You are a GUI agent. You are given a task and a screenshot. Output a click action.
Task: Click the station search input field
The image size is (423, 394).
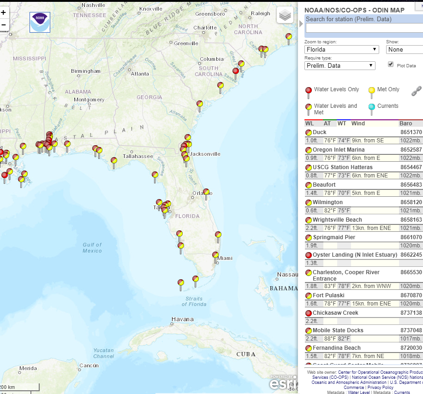[x=364, y=28]
